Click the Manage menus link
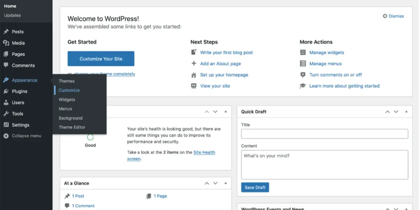 325,64
